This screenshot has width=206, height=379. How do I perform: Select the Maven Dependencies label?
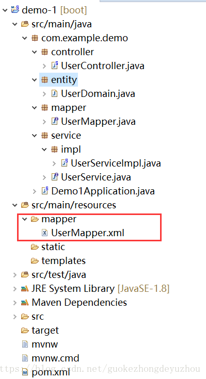79,303
